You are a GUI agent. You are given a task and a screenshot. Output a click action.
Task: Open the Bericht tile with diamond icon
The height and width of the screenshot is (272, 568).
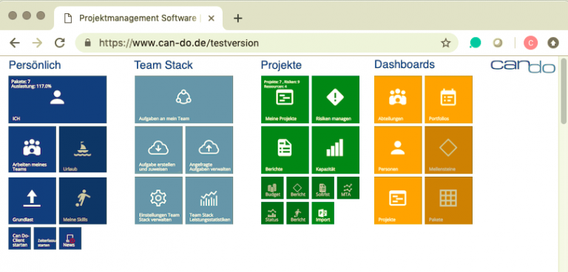click(298, 188)
